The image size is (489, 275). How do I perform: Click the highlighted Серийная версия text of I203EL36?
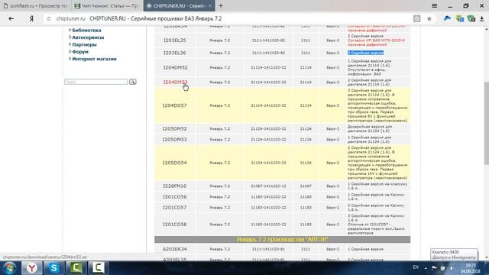pos(365,53)
